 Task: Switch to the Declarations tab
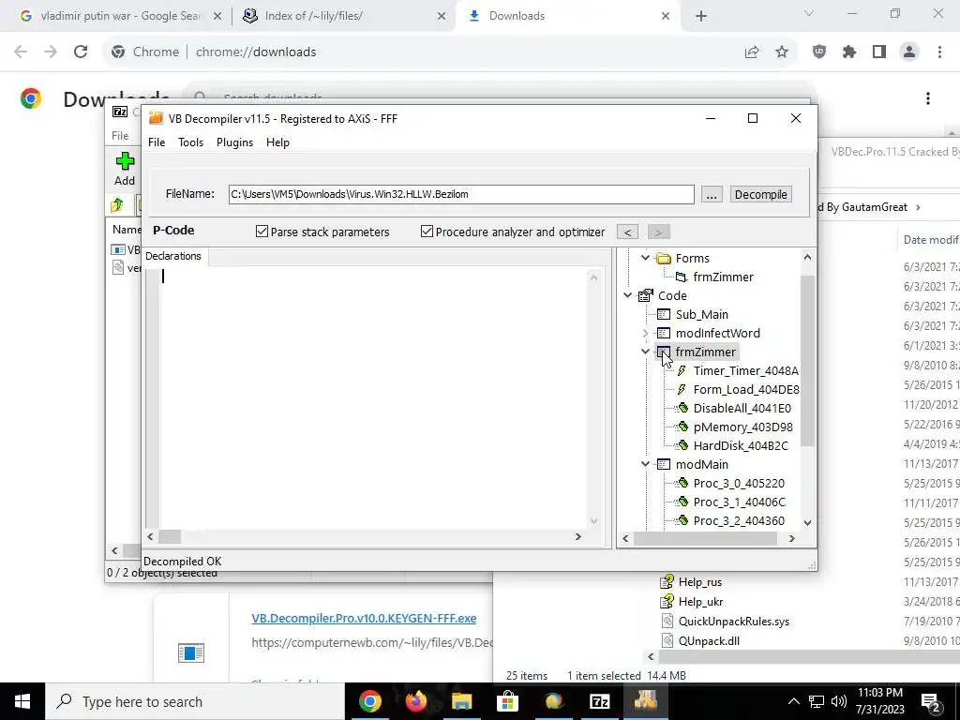(173, 256)
